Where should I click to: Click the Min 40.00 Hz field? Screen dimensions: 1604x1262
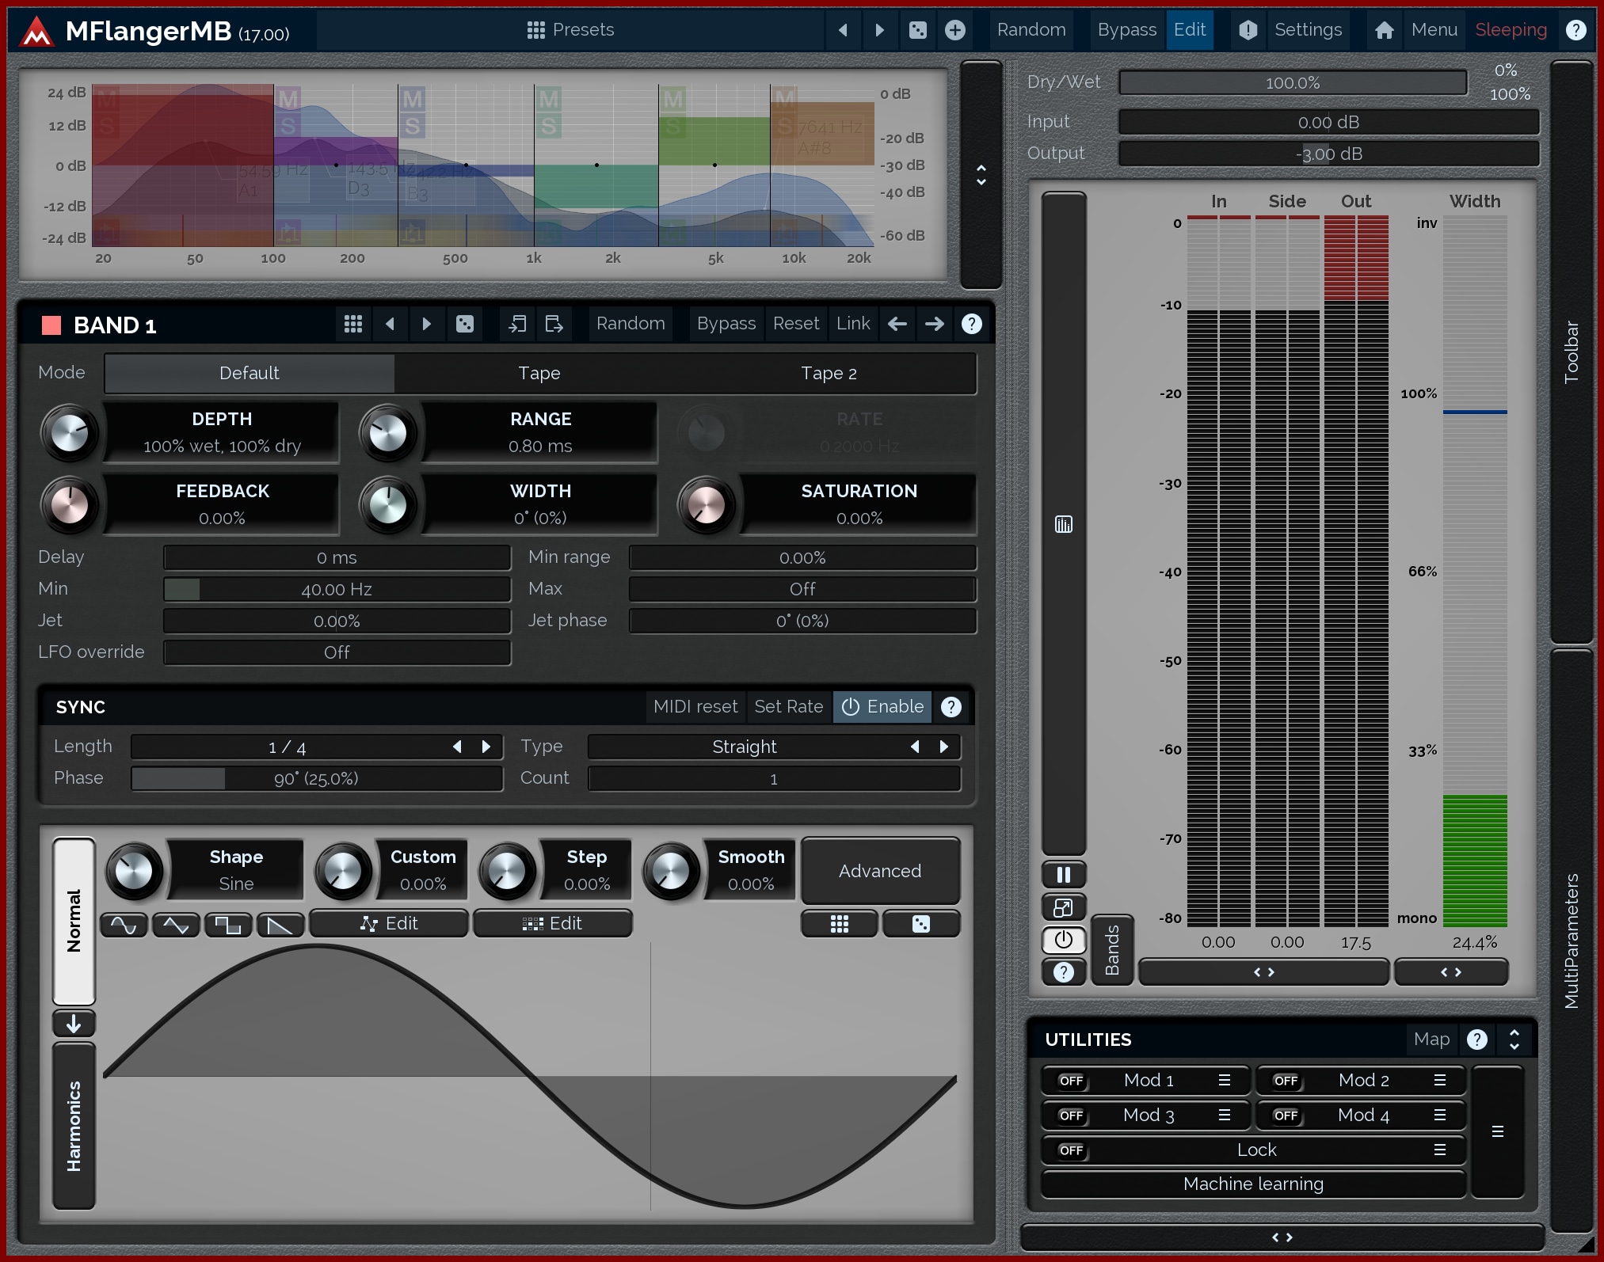(x=337, y=589)
